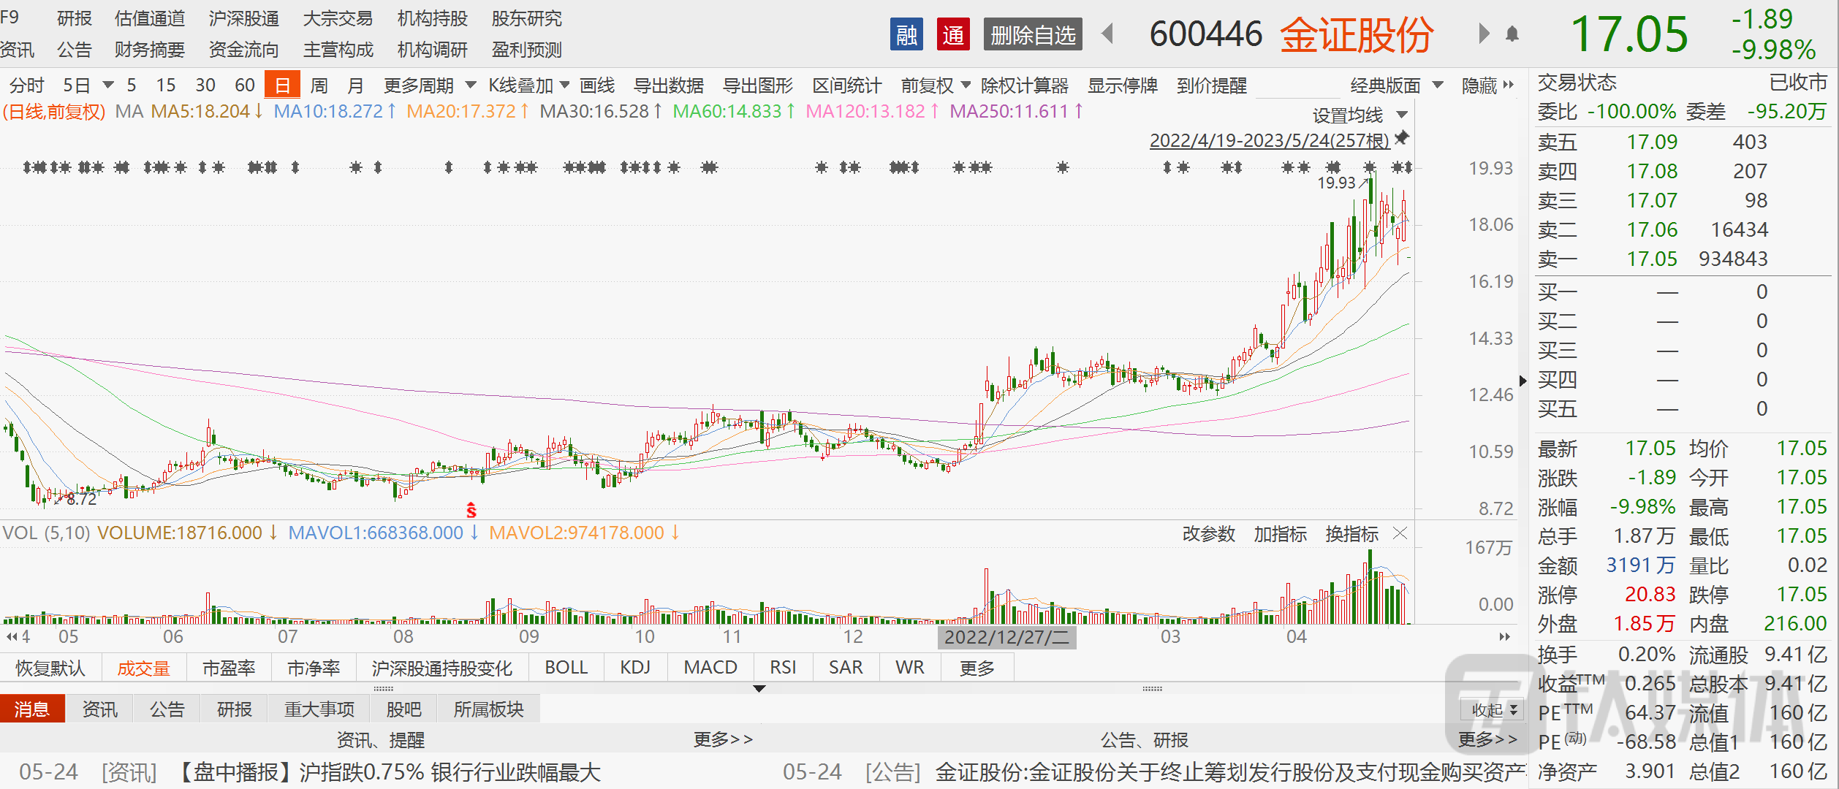Click the red S marker on chart
Image resolution: width=1839 pixels, height=789 pixels.
(471, 510)
